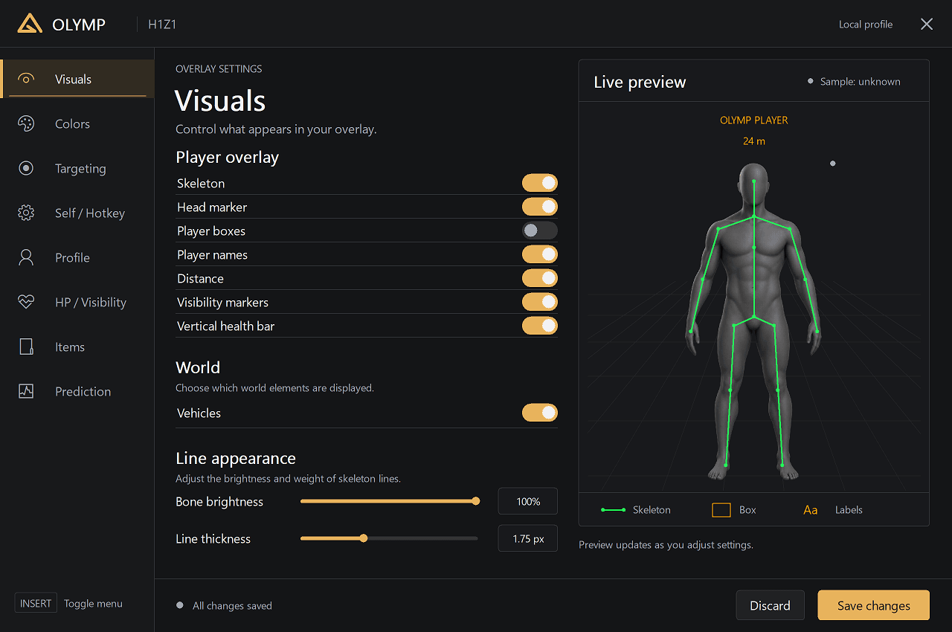Image resolution: width=952 pixels, height=632 pixels.
Task: Close the menu with the X icon
Action: (x=927, y=24)
